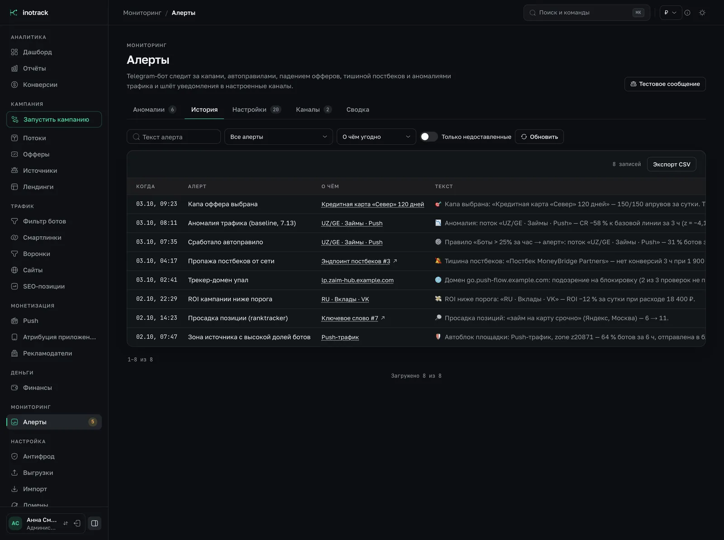Viewport: 724px width, 540px height.
Task: Open the Дашборд sidebar icon
Action: point(14,52)
